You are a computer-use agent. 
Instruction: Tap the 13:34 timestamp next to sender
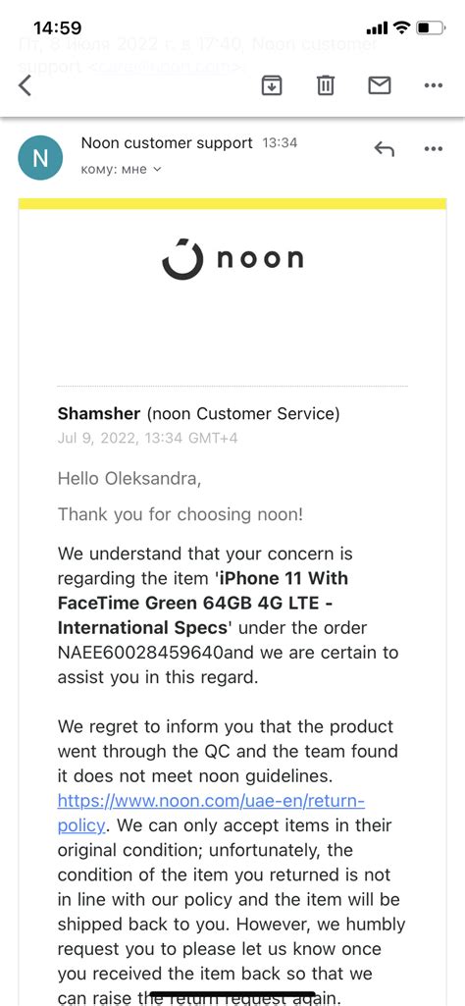click(x=280, y=143)
